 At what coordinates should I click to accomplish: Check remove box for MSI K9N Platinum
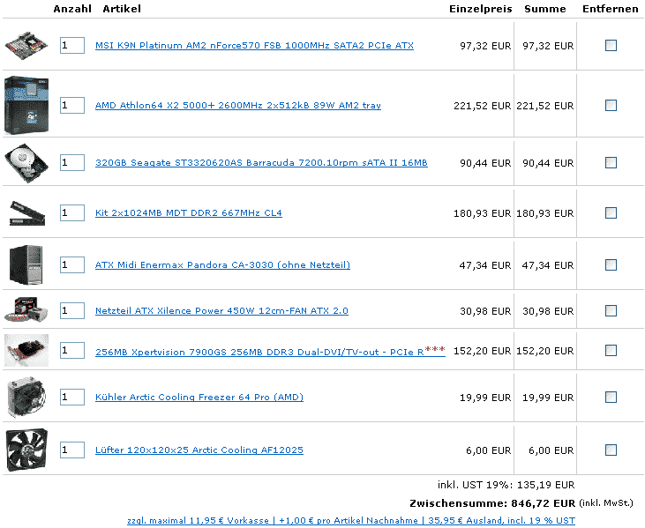click(611, 45)
